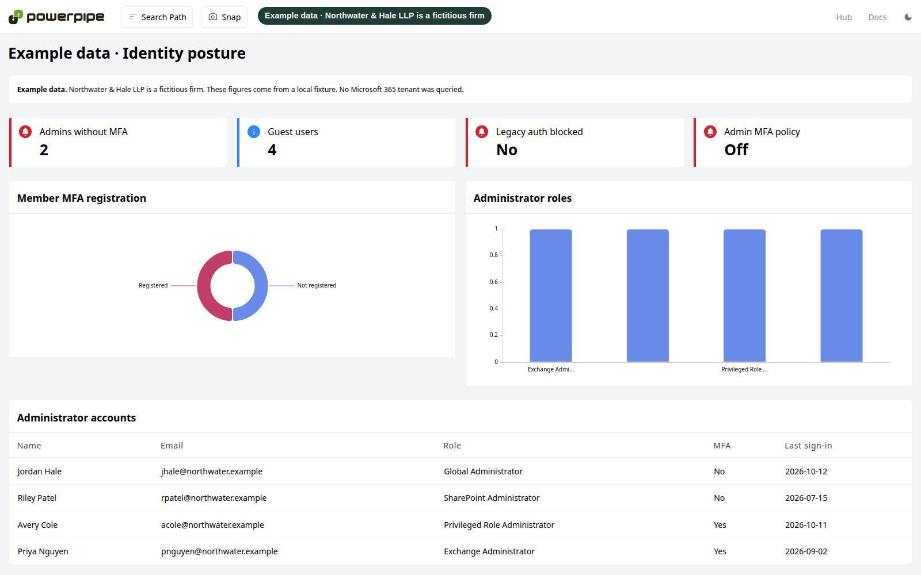Click the SharePoint Administrator role cell

click(492, 498)
